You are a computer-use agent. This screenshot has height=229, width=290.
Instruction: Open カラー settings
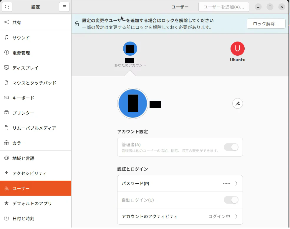click(x=36, y=143)
